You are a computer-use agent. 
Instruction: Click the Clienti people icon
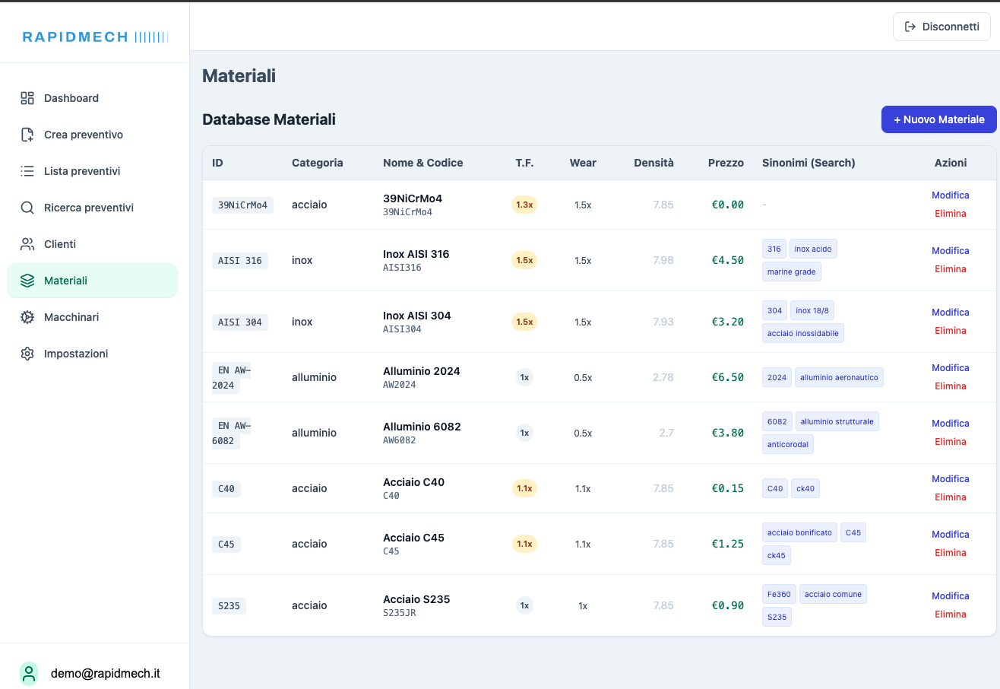[27, 244]
